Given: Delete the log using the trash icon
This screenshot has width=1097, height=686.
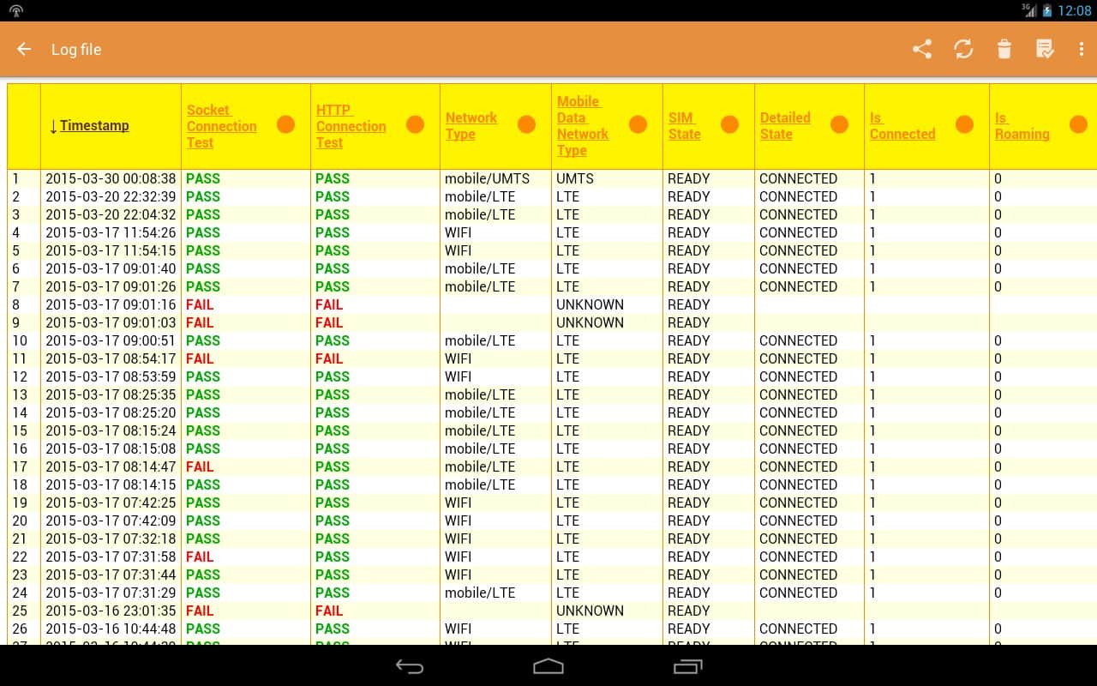Looking at the screenshot, I should click(1004, 50).
